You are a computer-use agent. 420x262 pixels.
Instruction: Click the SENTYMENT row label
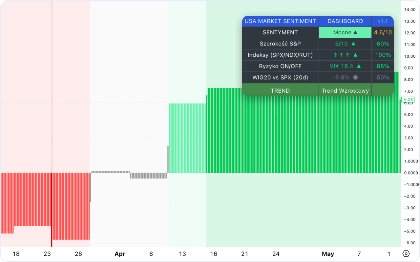pos(280,32)
